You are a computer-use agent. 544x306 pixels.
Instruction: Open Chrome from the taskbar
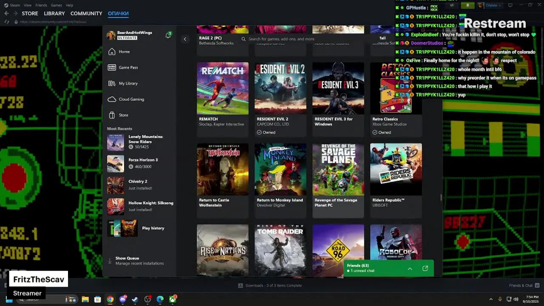[x=110, y=299]
